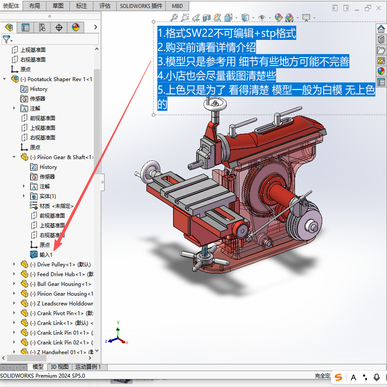Select the Crank Pivot Pin component
The image size is (387, 387).
57,313
